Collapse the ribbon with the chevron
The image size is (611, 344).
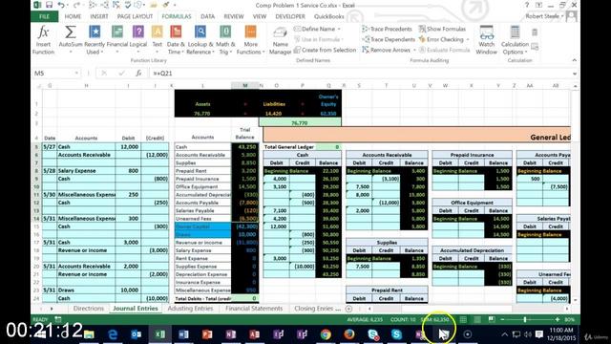click(x=575, y=60)
